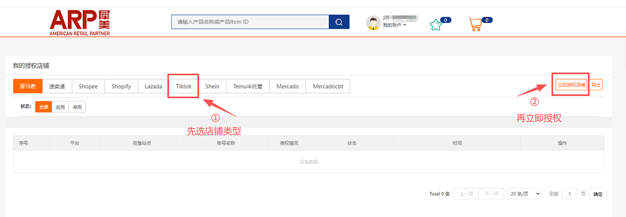
Task: Click the 确定 confirm button
Action: pos(598,194)
